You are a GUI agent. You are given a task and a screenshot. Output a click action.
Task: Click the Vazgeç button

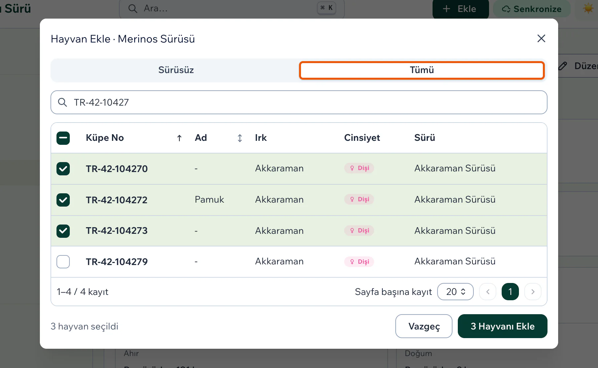pyautogui.click(x=424, y=326)
